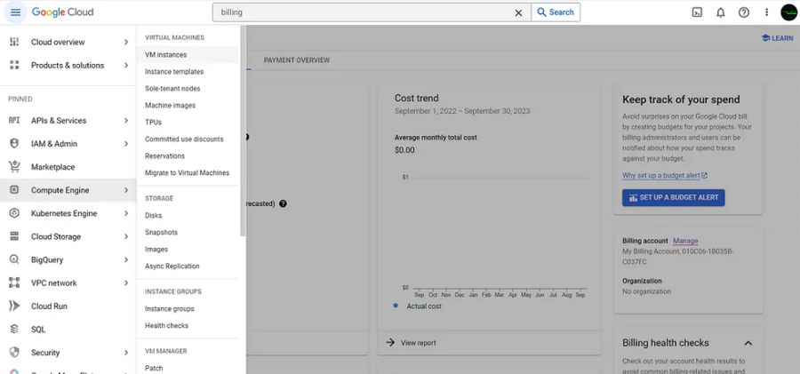The image size is (800, 374).
Task: Open VM instances submenu item
Action: [188, 54]
